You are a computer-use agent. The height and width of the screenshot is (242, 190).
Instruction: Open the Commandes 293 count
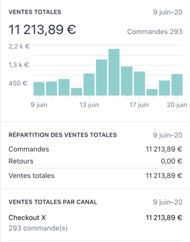155,31
